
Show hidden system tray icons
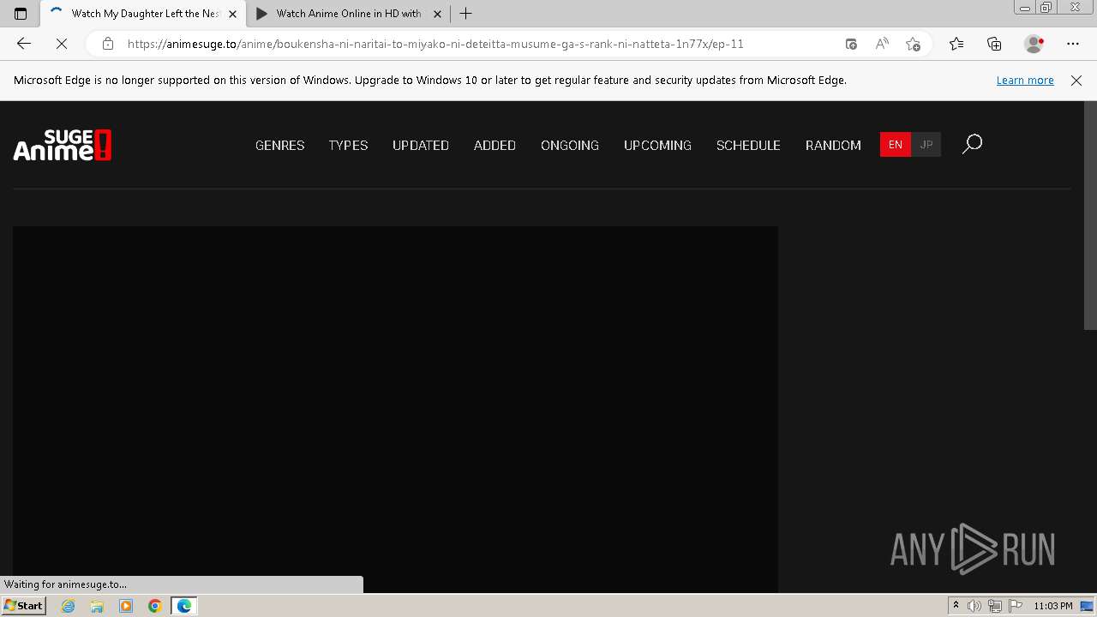click(956, 606)
